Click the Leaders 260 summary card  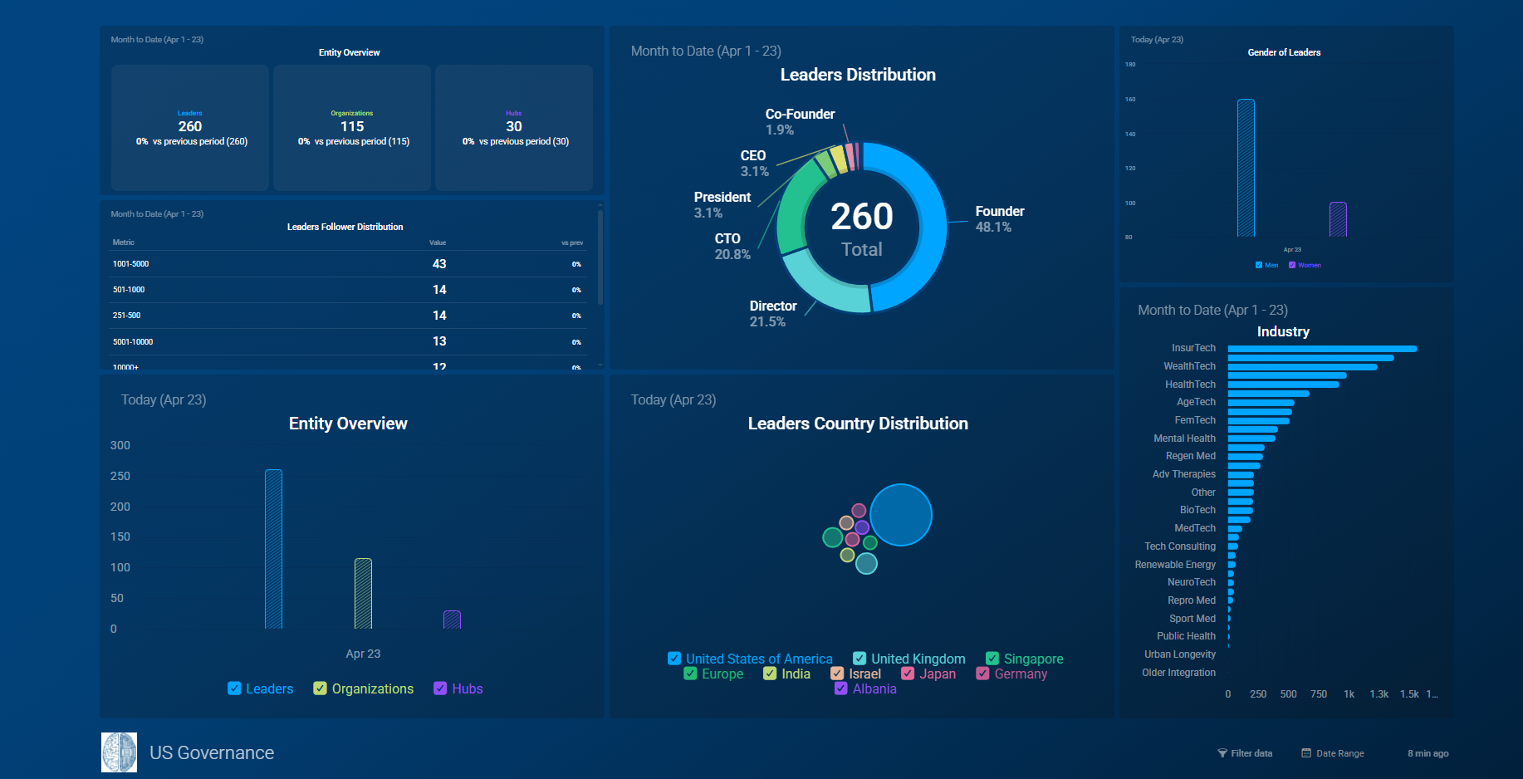(190, 127)
